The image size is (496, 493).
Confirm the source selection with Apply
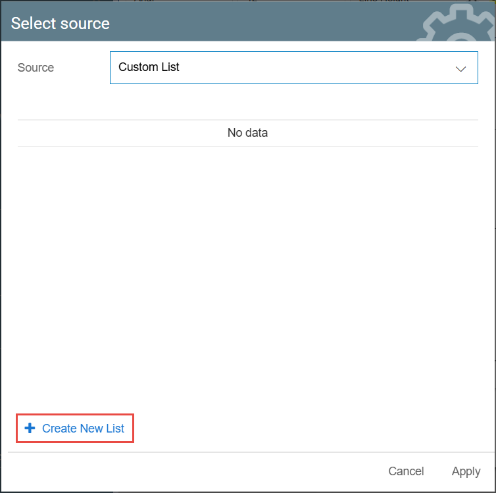coord(466,471)
